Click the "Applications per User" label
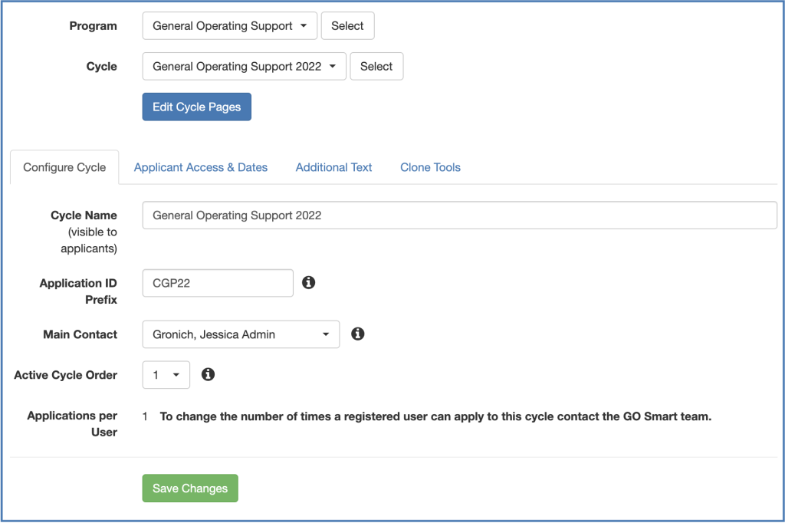The width and height of the screenshot is (785, 523). tap(72, 423)
